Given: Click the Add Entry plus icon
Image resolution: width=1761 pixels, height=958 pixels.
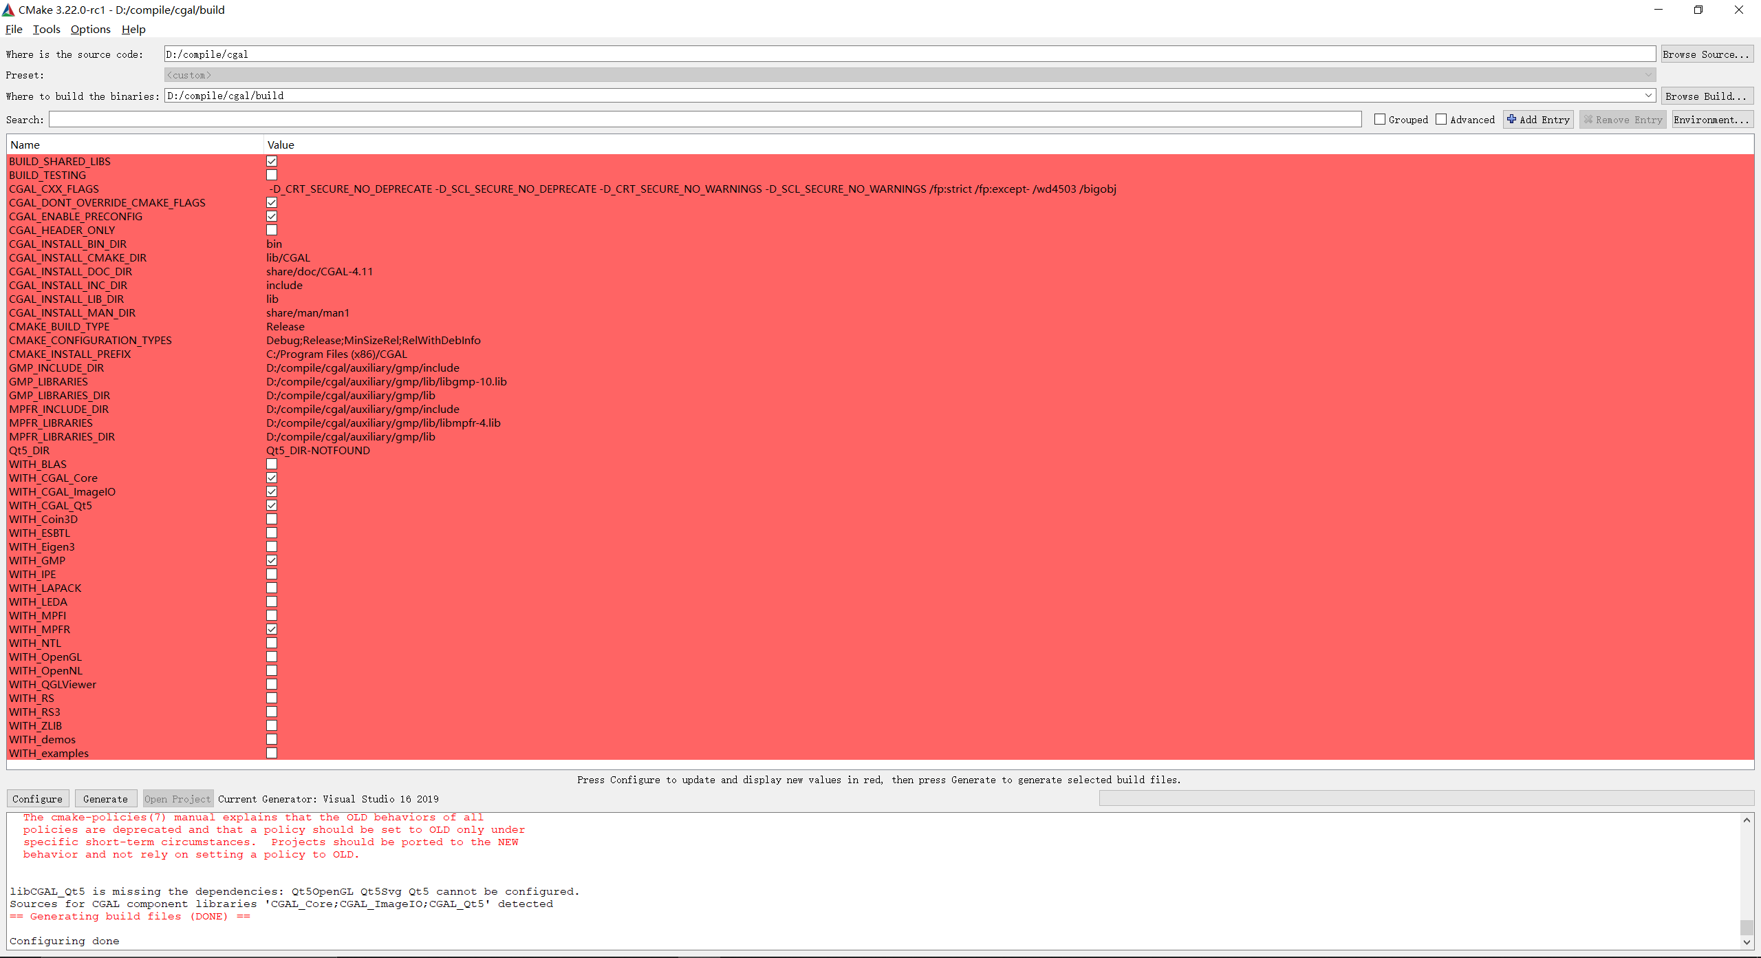Looking at the screenshot, I should pyautogui.click(x=1511, y=119).
